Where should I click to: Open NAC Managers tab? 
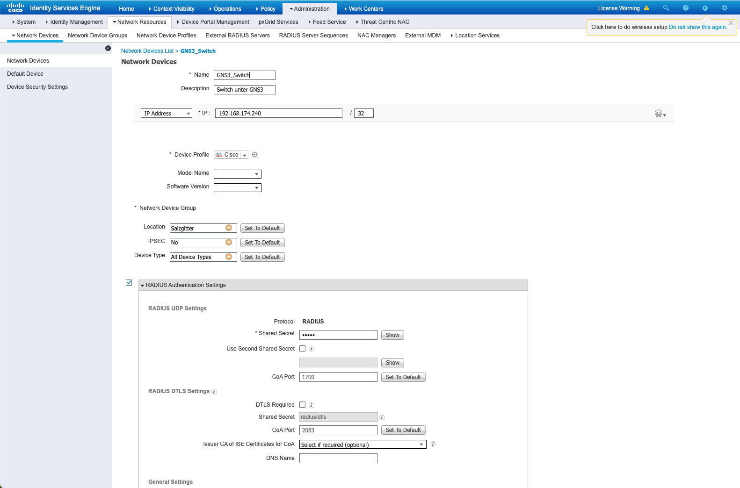point(377,36)
